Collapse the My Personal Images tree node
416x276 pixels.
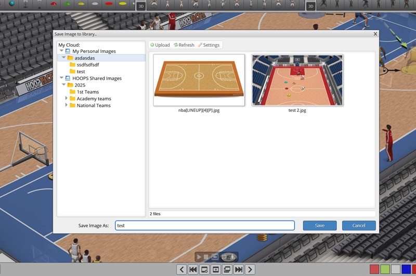pyautogui.click(x=61, y=51)
